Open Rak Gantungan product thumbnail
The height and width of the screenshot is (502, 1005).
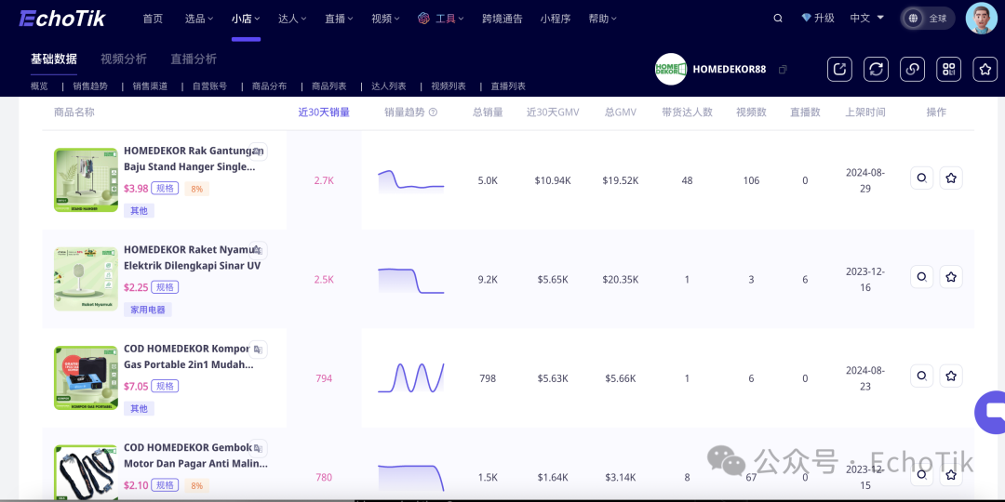coord(86,180)
